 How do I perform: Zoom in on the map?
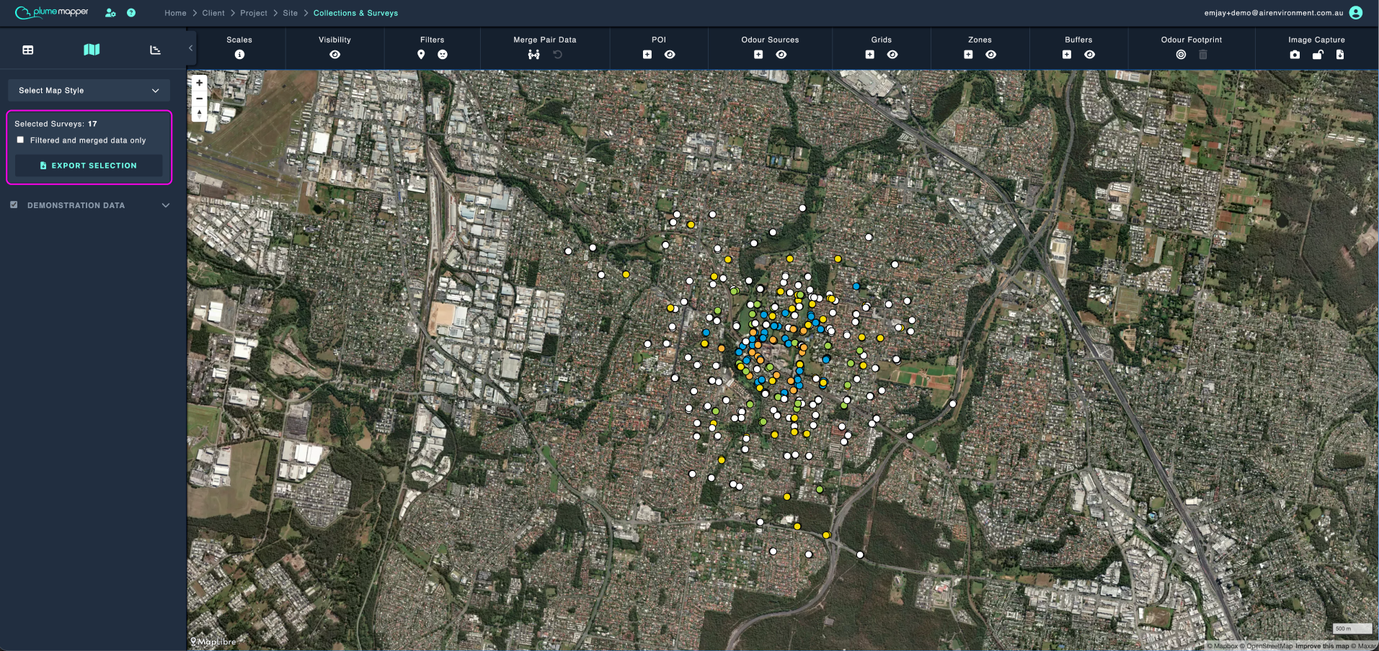(x=200, y=83)
